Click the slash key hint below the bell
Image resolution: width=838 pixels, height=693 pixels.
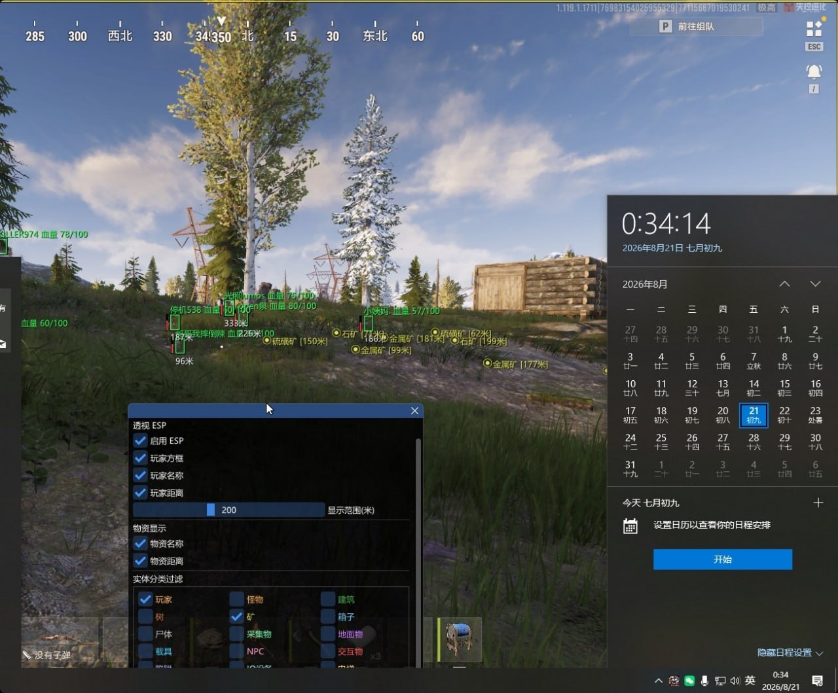point(814,89)
